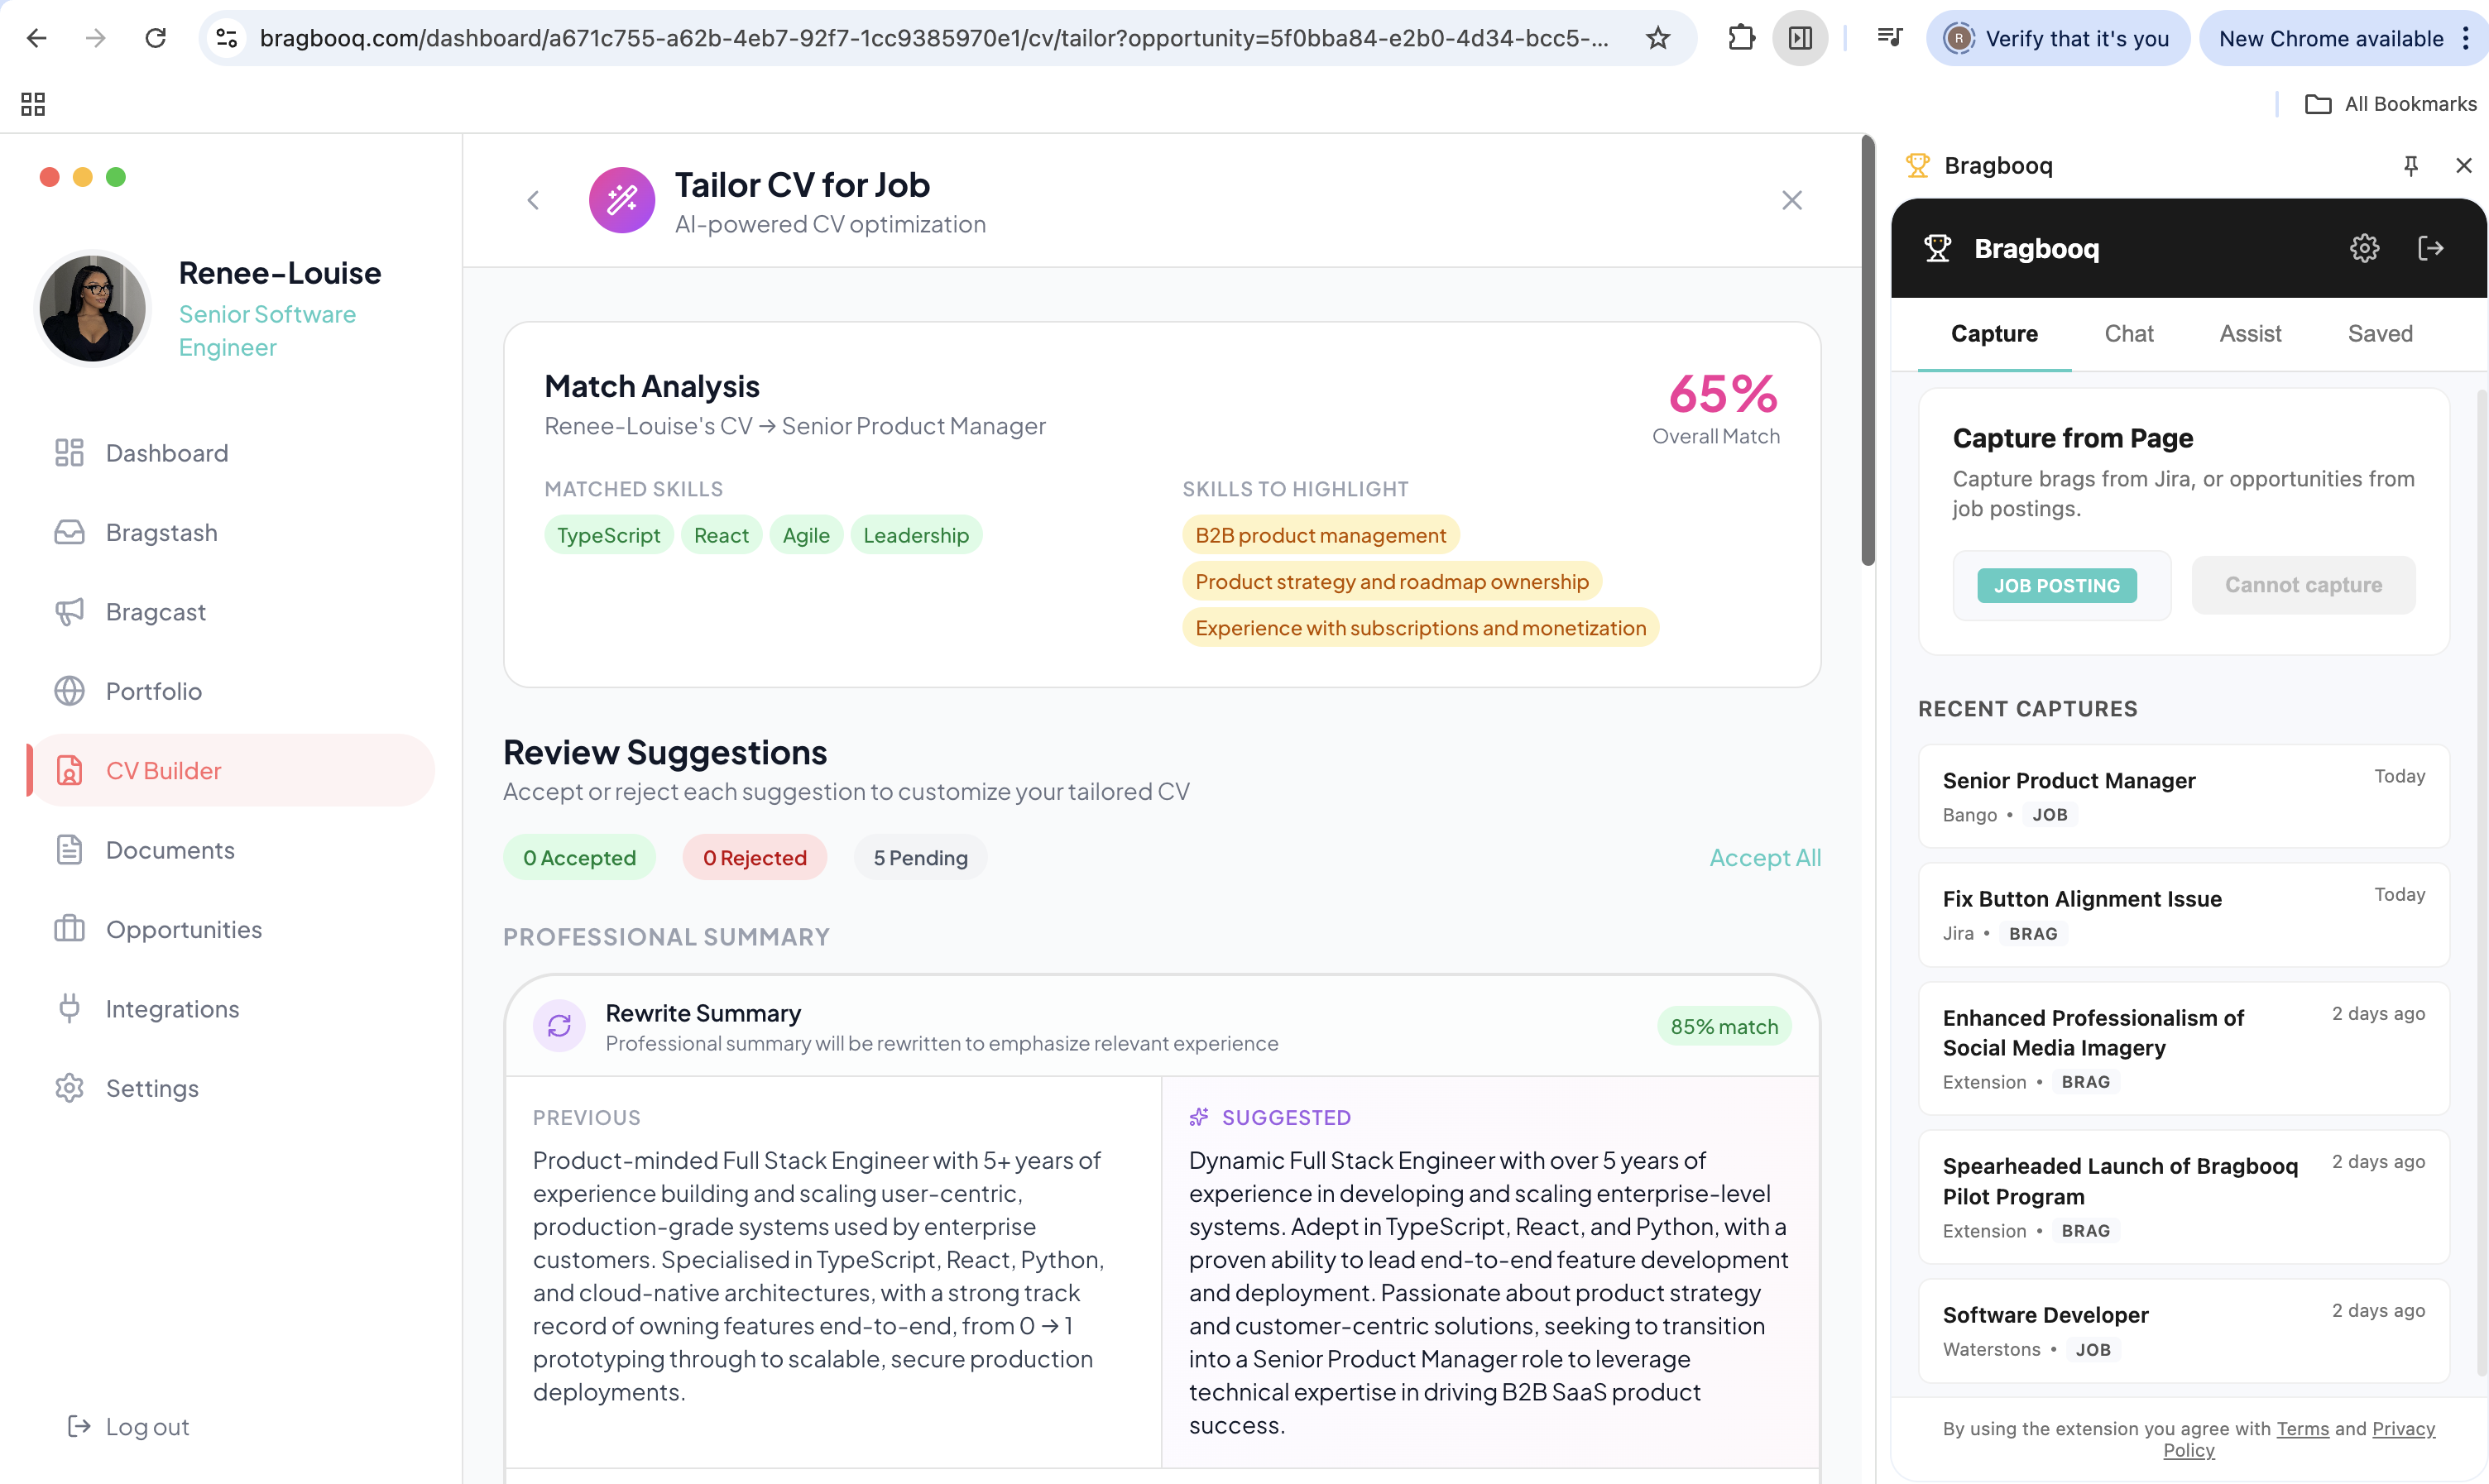Screen dimensions: 2489x1484
Task: Go to Integrations plug item
Action: pyautogui.click(x=172, y=1009)
